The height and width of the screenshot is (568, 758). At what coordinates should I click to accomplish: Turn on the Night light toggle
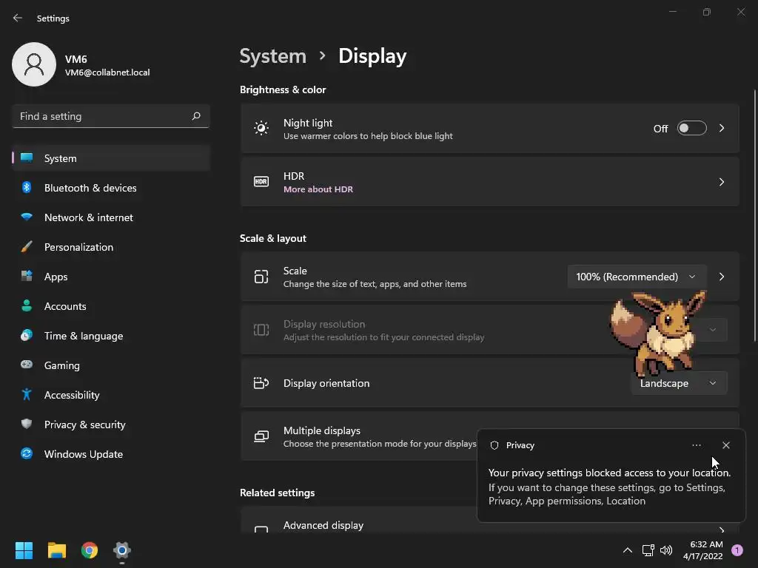(x=691, y=129)
